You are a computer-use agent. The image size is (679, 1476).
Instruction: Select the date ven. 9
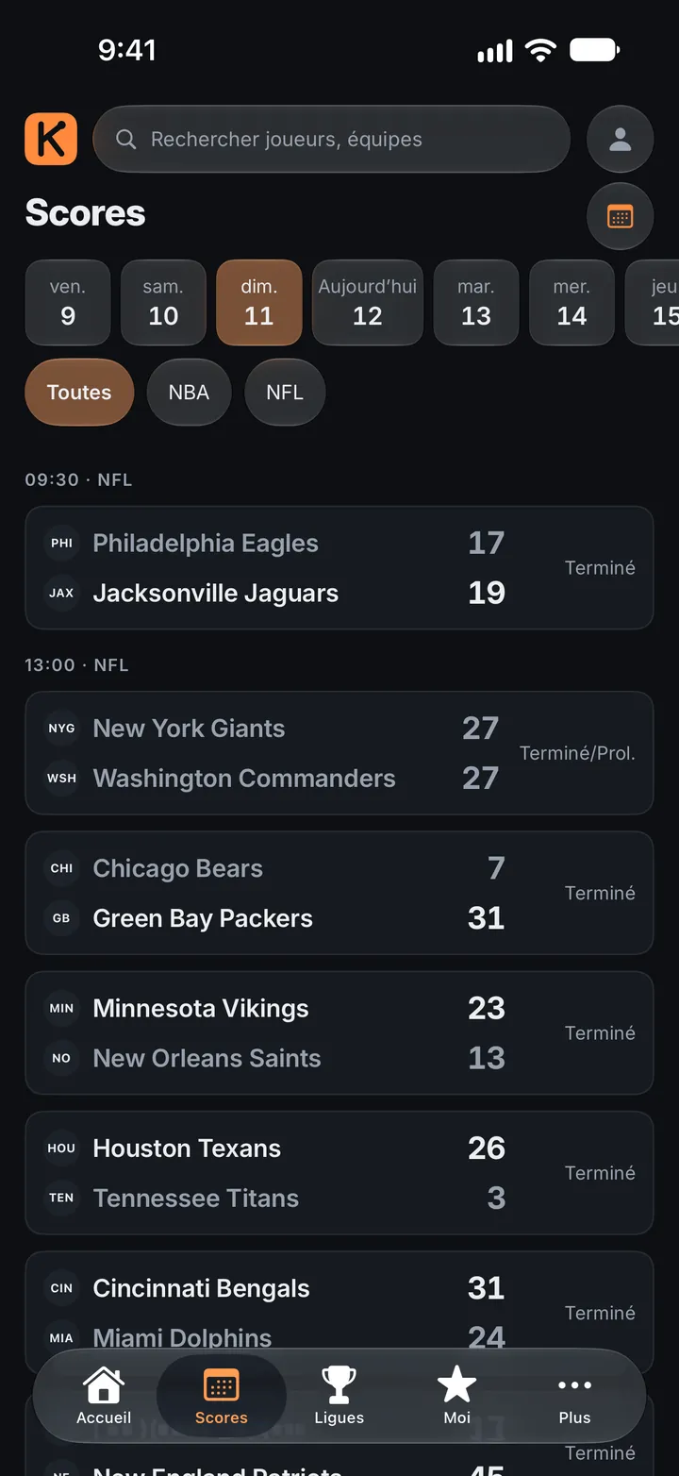(68, 302)
